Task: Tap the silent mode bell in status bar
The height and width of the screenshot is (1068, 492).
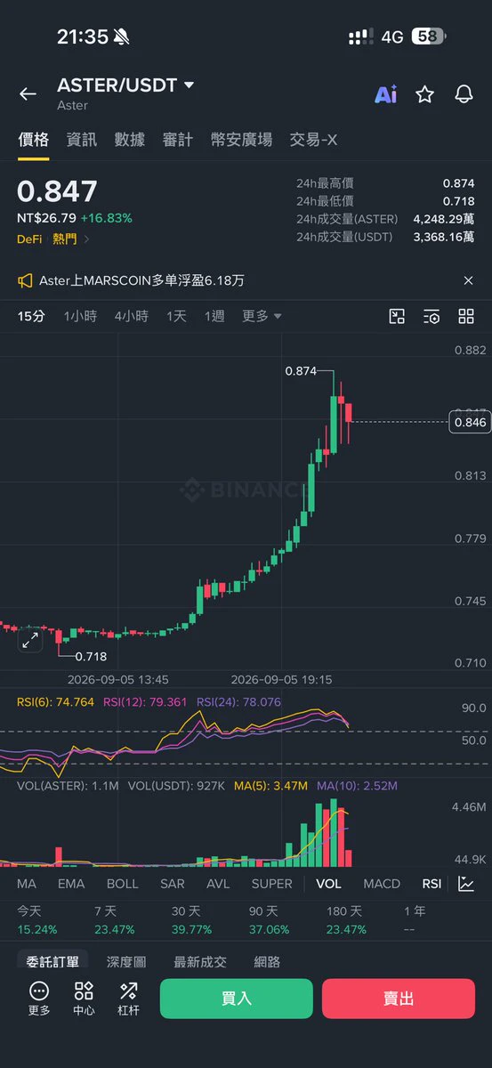Action: click(122, 36)
